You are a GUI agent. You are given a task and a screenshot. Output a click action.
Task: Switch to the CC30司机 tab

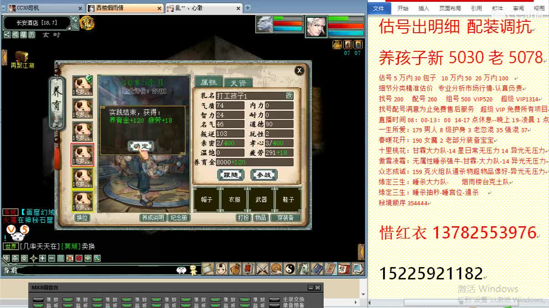(x=45, y=8)
